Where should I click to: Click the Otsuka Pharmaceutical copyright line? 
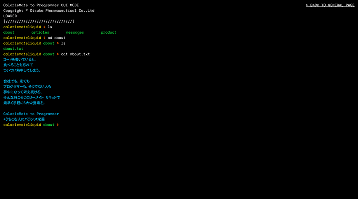pyautogui.click(x=49, y=11)
